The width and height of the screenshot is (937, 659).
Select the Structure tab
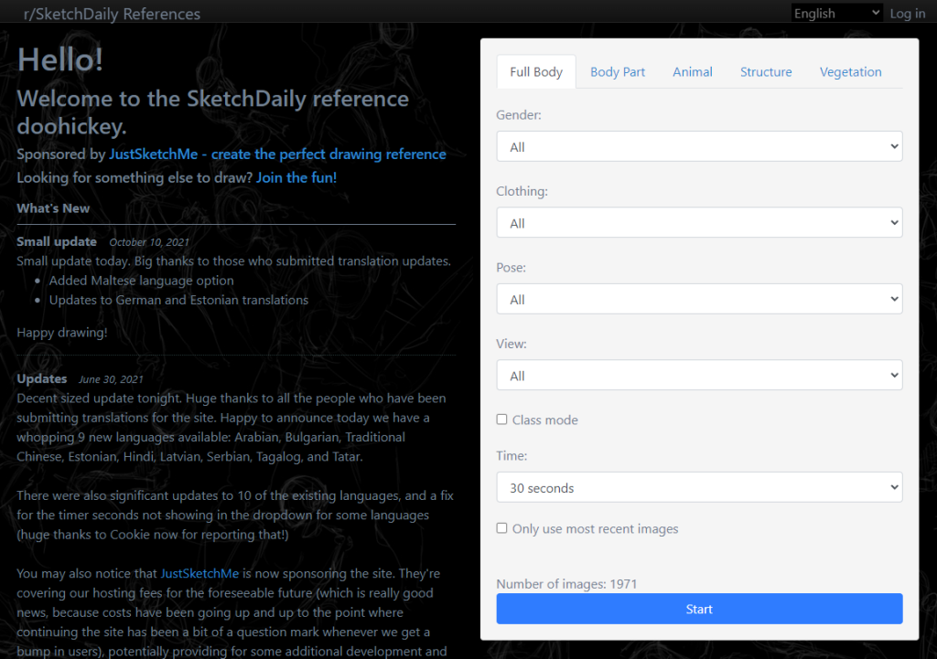766,72
